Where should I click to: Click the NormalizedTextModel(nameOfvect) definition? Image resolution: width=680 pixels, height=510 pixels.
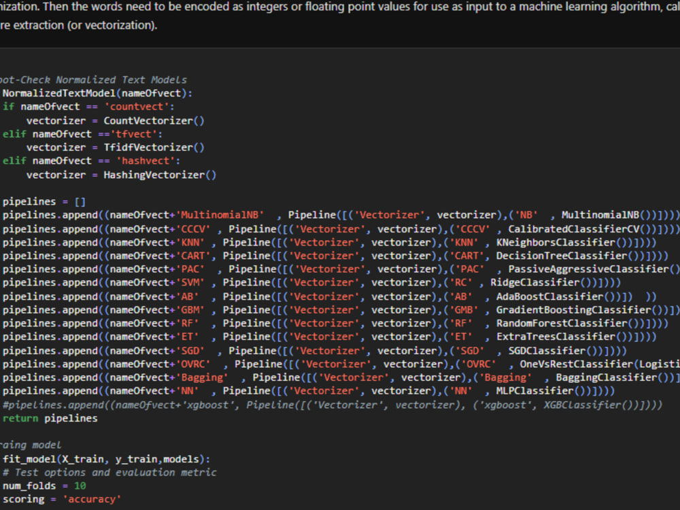97,93
